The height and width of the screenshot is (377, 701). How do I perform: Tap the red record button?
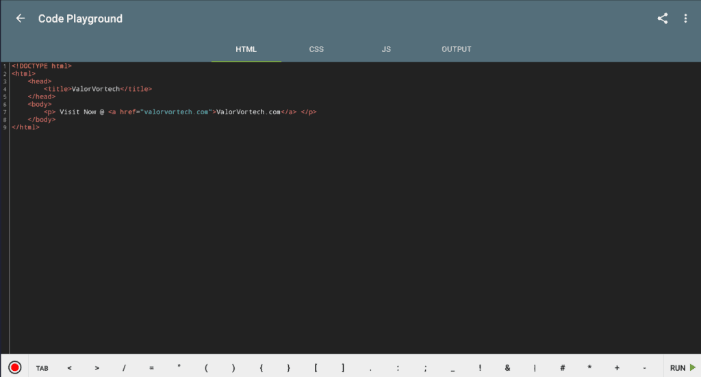pyautogui.click(x=15, y=367)
